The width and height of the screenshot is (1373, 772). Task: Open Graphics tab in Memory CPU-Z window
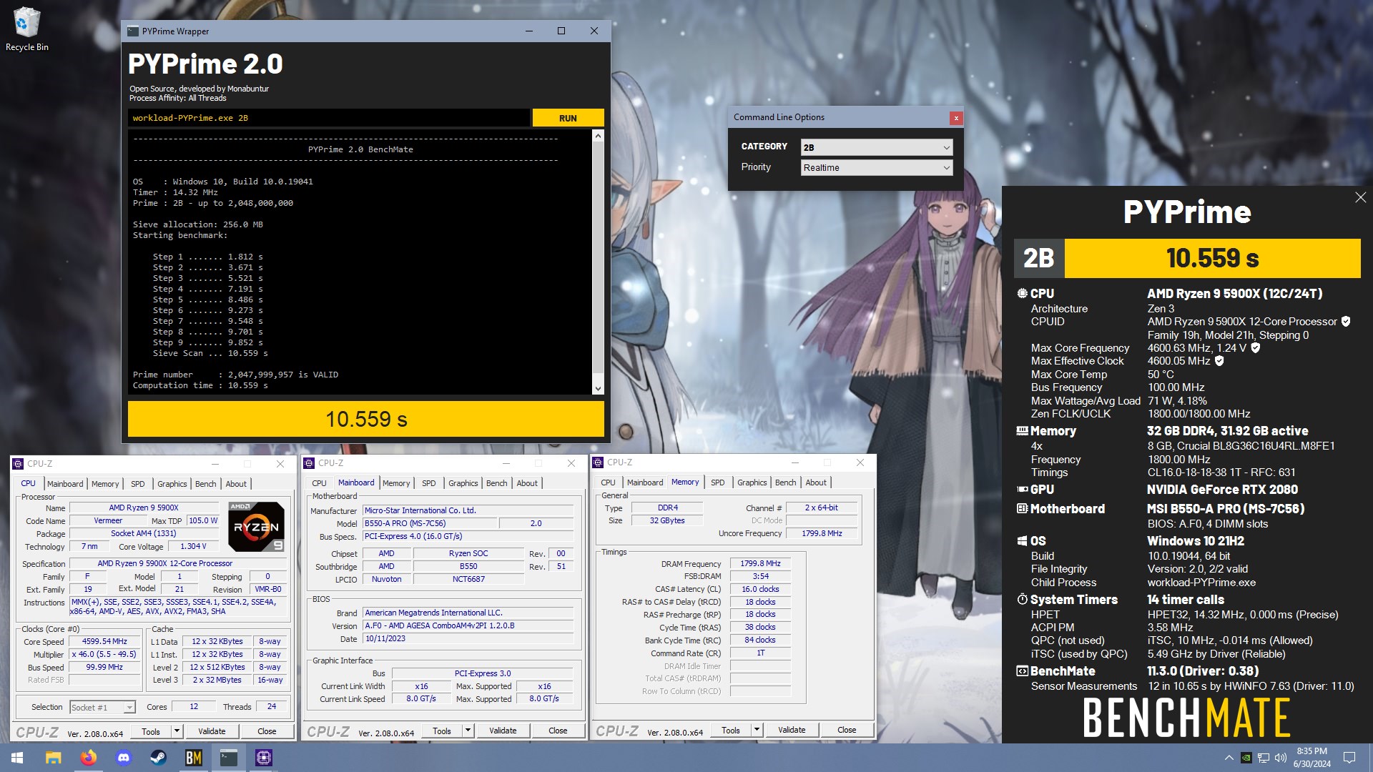tap(752, 482)
